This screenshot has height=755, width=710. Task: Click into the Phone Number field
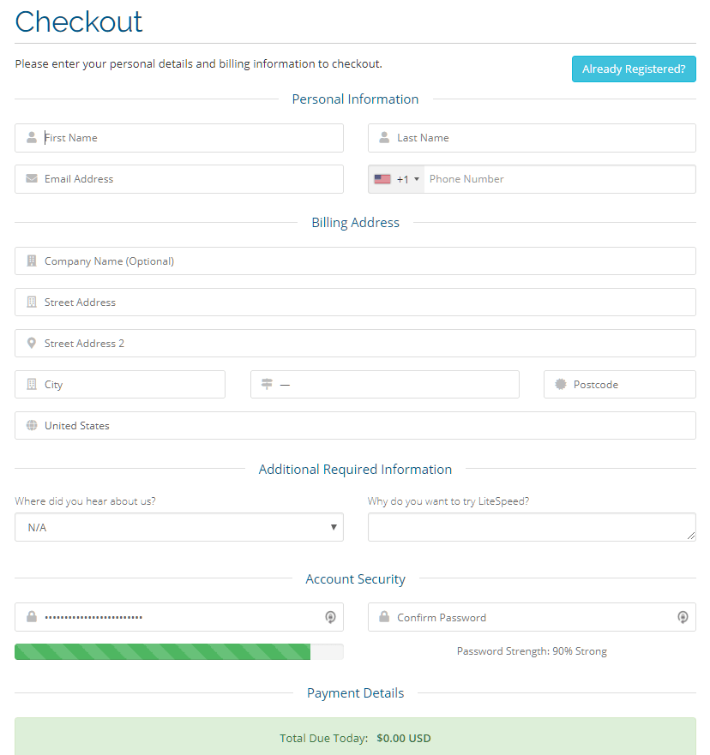(x=560, y=179)
